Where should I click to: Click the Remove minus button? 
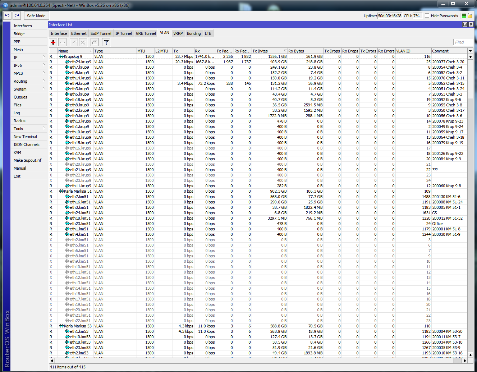(63, 42)
